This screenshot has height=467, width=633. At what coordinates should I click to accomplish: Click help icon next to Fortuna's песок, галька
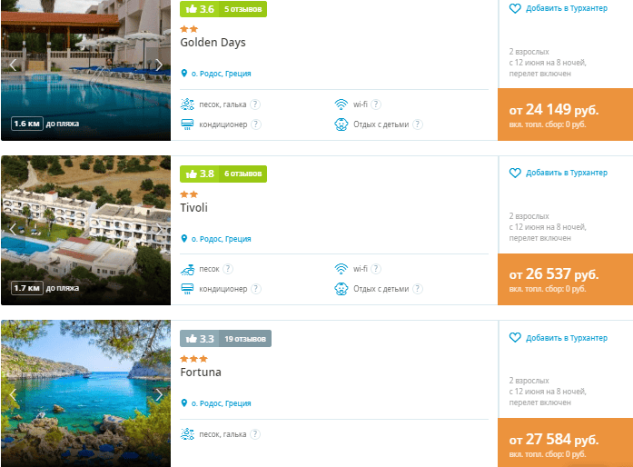pyautogui.click(x=255, y=434)
